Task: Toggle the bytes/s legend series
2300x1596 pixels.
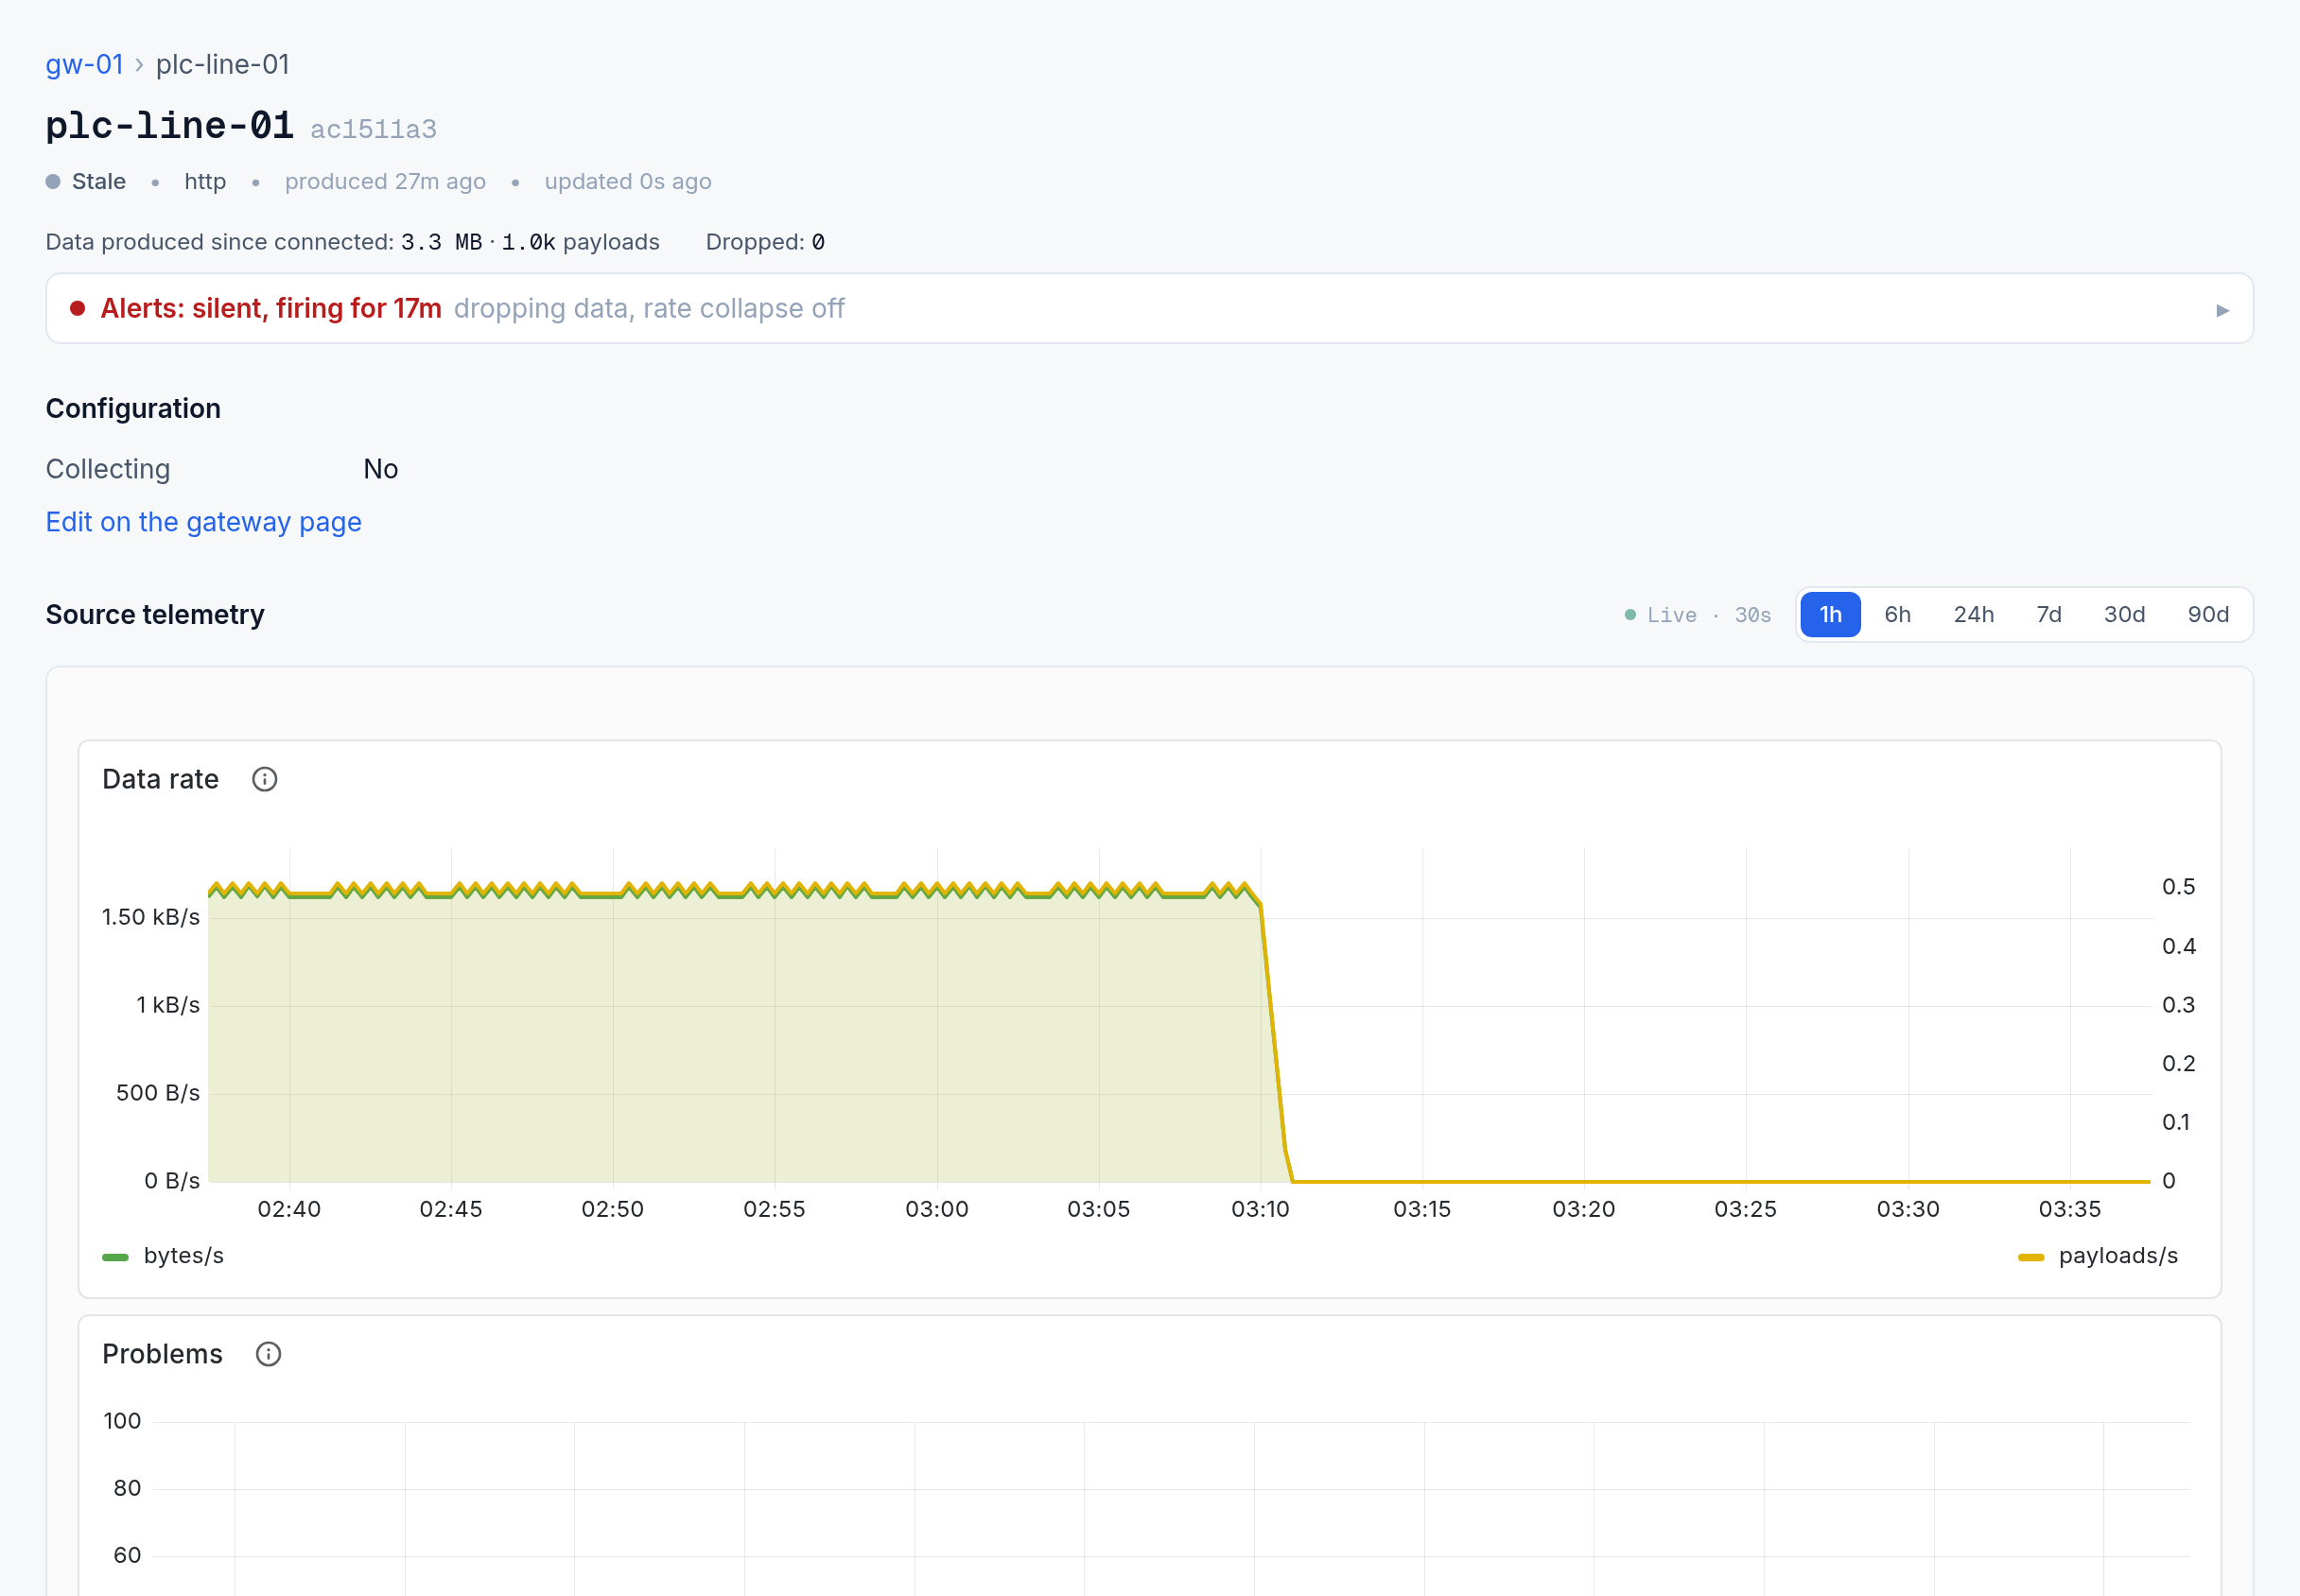Action: [x=163, y=1256]
